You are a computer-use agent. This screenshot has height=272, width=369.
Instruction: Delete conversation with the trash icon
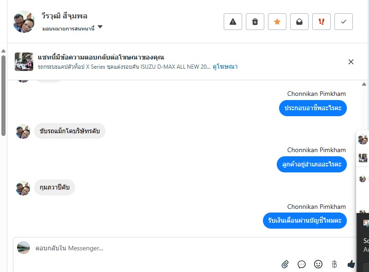pos(255,22)
